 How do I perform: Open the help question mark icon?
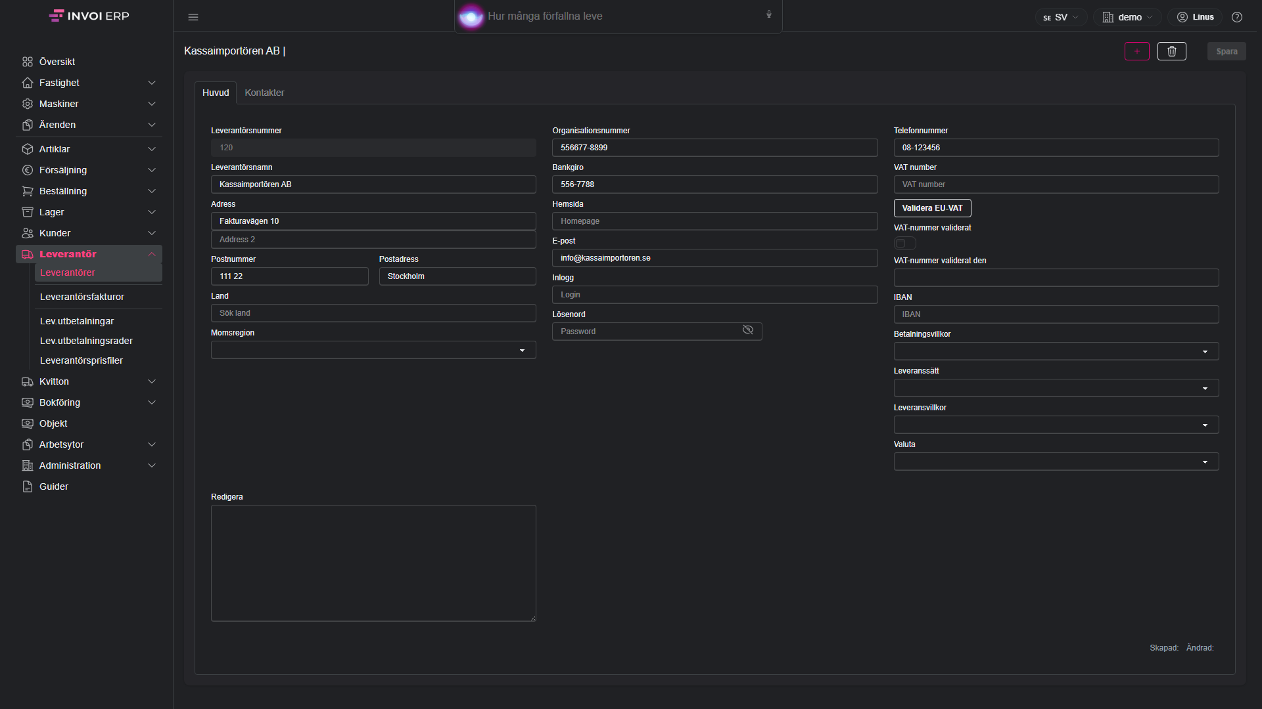click(1237, 17)
